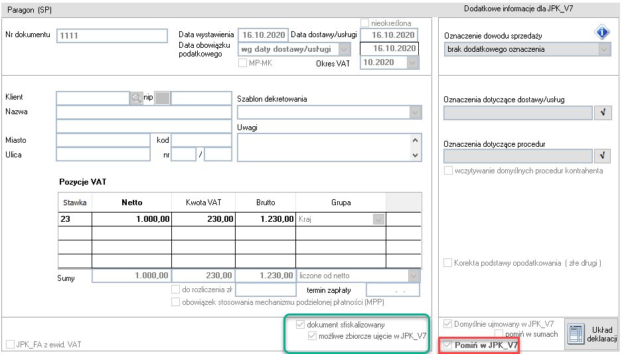The width and height of the screenshot is (624, 354).
Task: Open checkmark picker for procedur markings
Action: click(603, 155)
